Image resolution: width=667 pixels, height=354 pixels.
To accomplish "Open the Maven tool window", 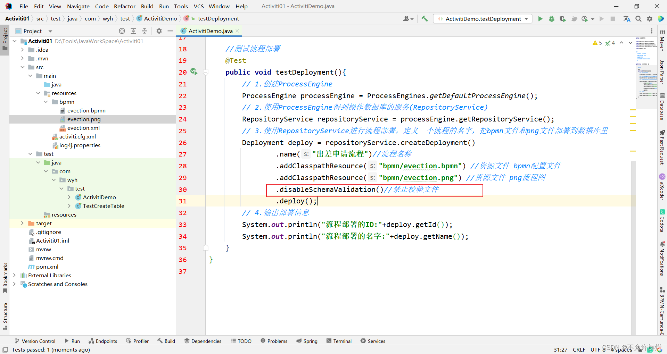I will (x=662, y=41).
